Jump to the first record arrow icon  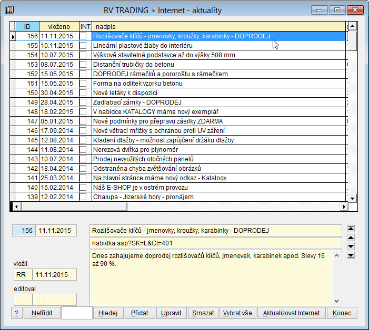(351, 229)
